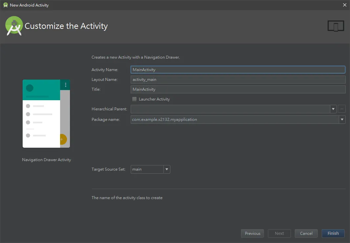Select the Title input field

click(238, 89)
